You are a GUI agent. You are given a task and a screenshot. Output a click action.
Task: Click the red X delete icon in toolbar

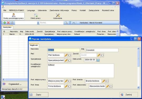pyautogui.click(x=8, y=23)
